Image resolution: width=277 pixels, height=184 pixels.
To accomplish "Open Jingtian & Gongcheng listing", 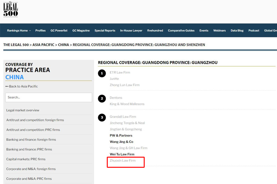I will click(x=126, y=129).
